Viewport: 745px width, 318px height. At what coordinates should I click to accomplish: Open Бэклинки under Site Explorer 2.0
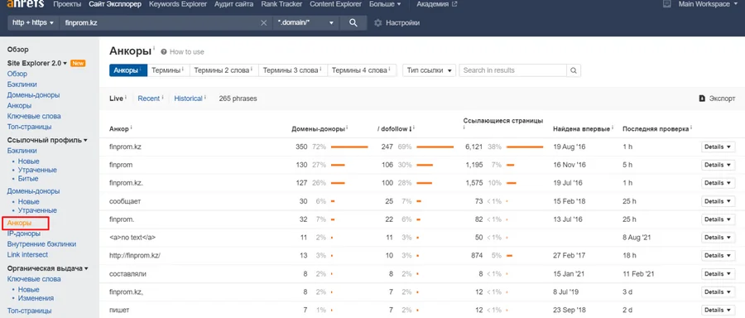pos(22,84)
